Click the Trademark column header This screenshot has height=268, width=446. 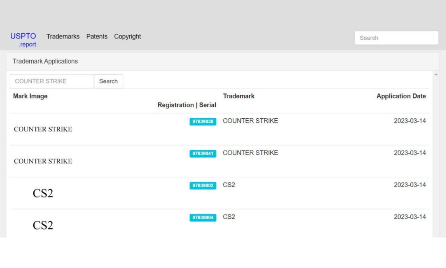pos(239,96)
